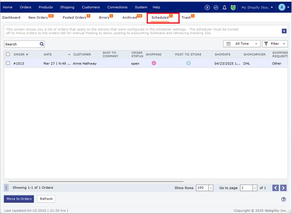Click post to store status icon for #1513
Screen dimensions: 292x214
pyautogui.click(x=189, y=63)
